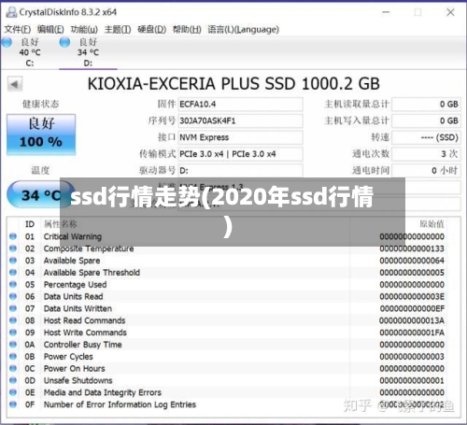Go to previous disk with left arrow
Screen dimensions: 467x425
(15, 84)
